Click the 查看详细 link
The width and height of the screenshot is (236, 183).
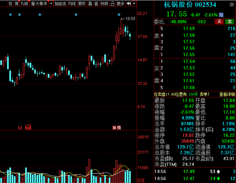(227, 94)
